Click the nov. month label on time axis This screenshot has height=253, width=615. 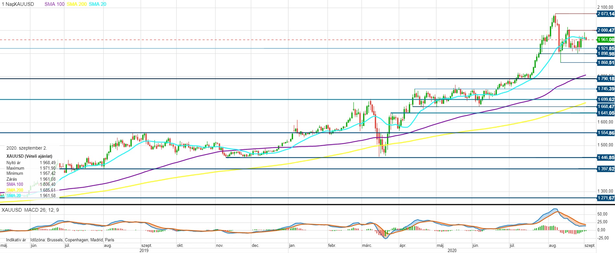pos(219,246)
